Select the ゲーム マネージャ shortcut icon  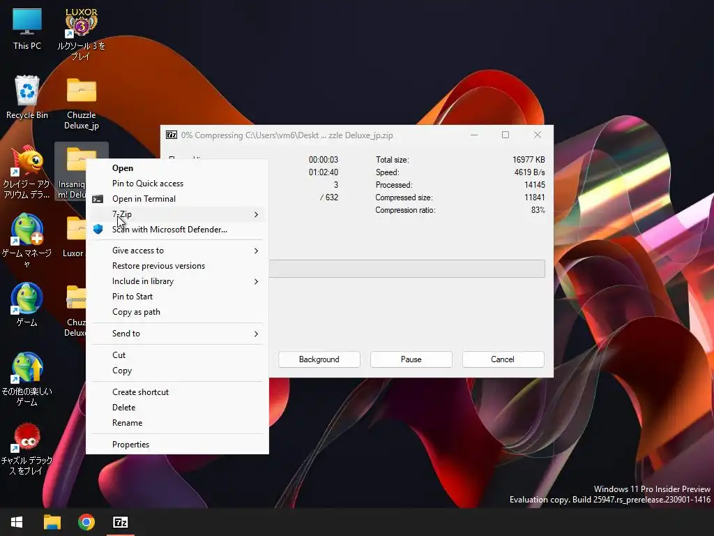click(27, 240)
